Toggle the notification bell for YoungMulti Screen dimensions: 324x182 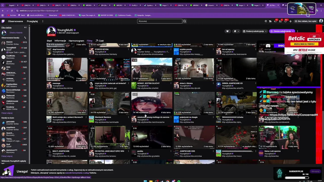click(x=236, y=31)
